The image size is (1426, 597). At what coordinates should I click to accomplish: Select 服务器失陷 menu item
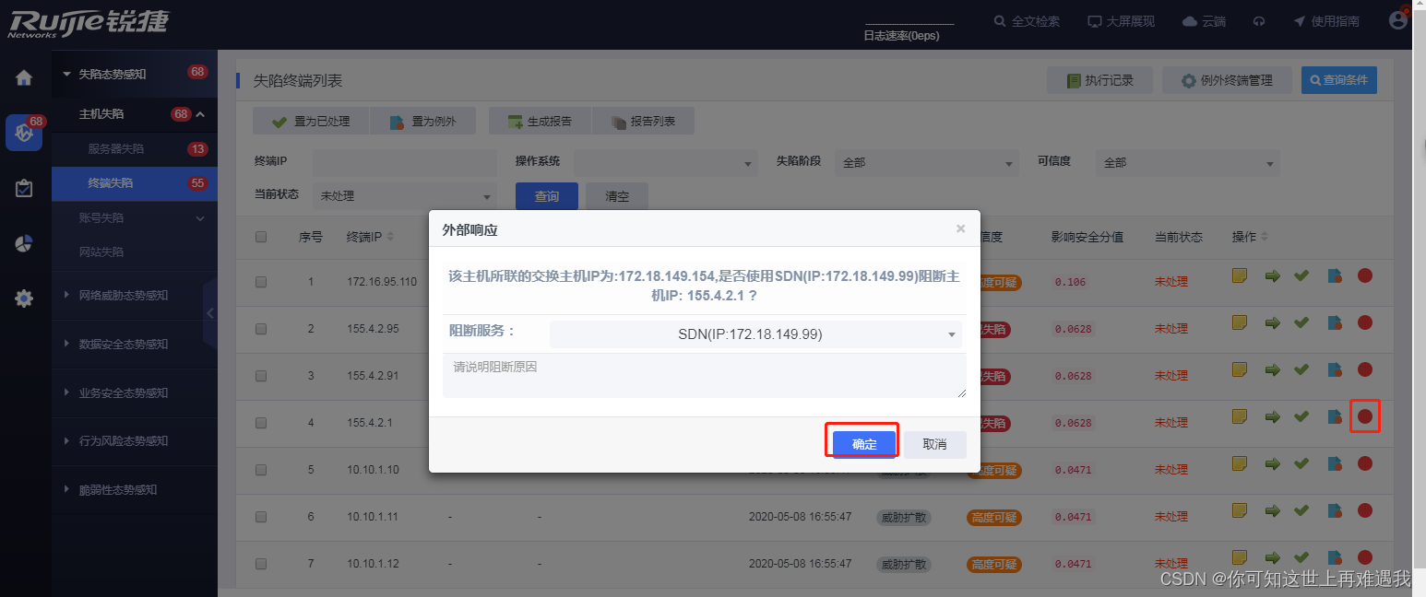pyautogui.click(x=135, y=149)
